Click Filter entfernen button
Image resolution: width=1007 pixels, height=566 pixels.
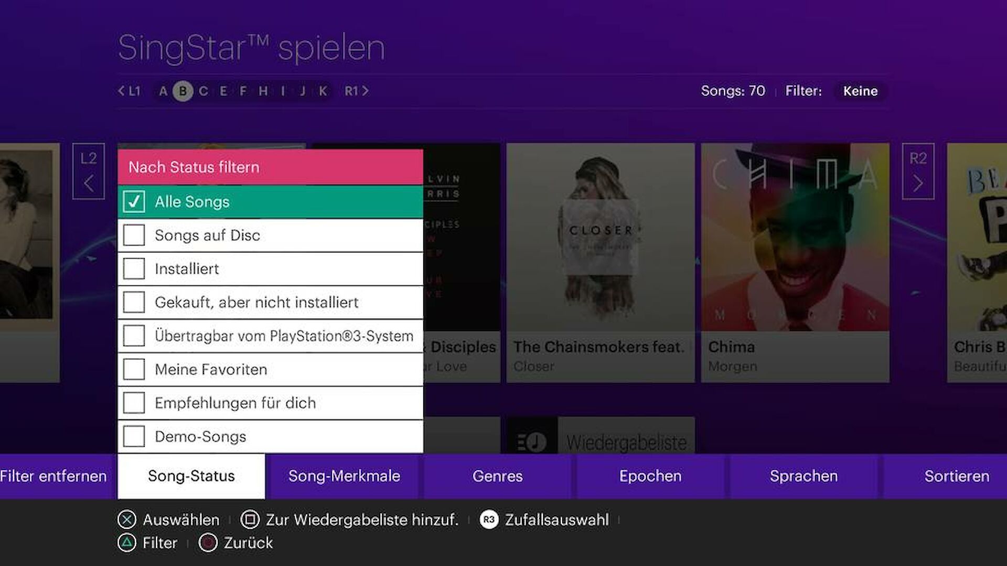[x=57, y=476]
